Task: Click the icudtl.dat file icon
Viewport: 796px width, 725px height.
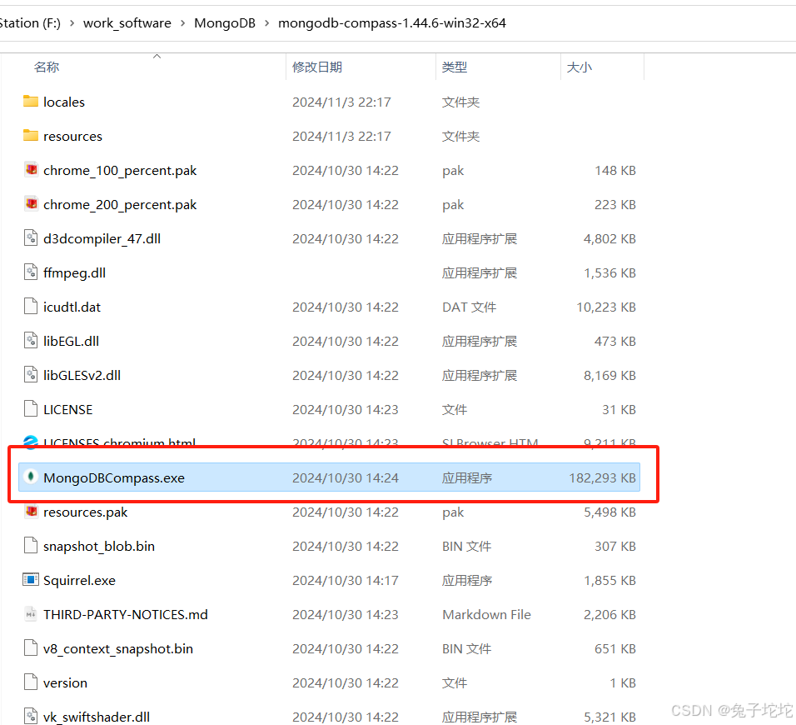Action: tap(31, 307)
